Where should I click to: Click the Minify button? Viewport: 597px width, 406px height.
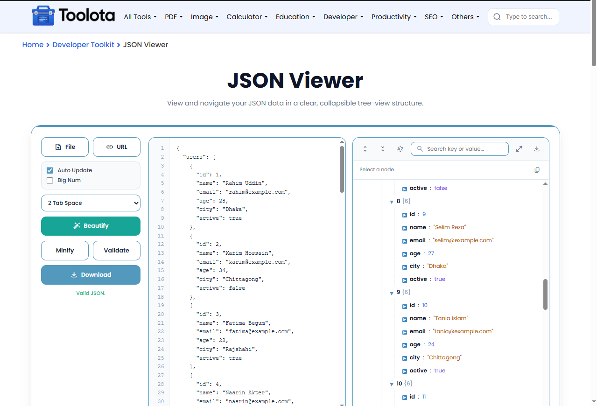65,251
